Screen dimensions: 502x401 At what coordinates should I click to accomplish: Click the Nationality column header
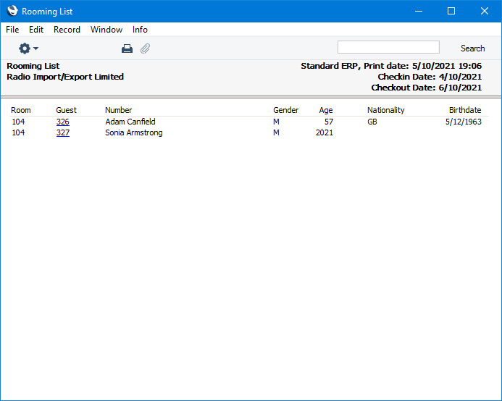(x=386, y=110)
